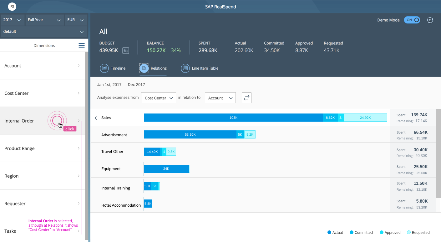Screen dimensions: 441x242
Task: Open the Full Year period dropdown
Action: click(44, 20)
